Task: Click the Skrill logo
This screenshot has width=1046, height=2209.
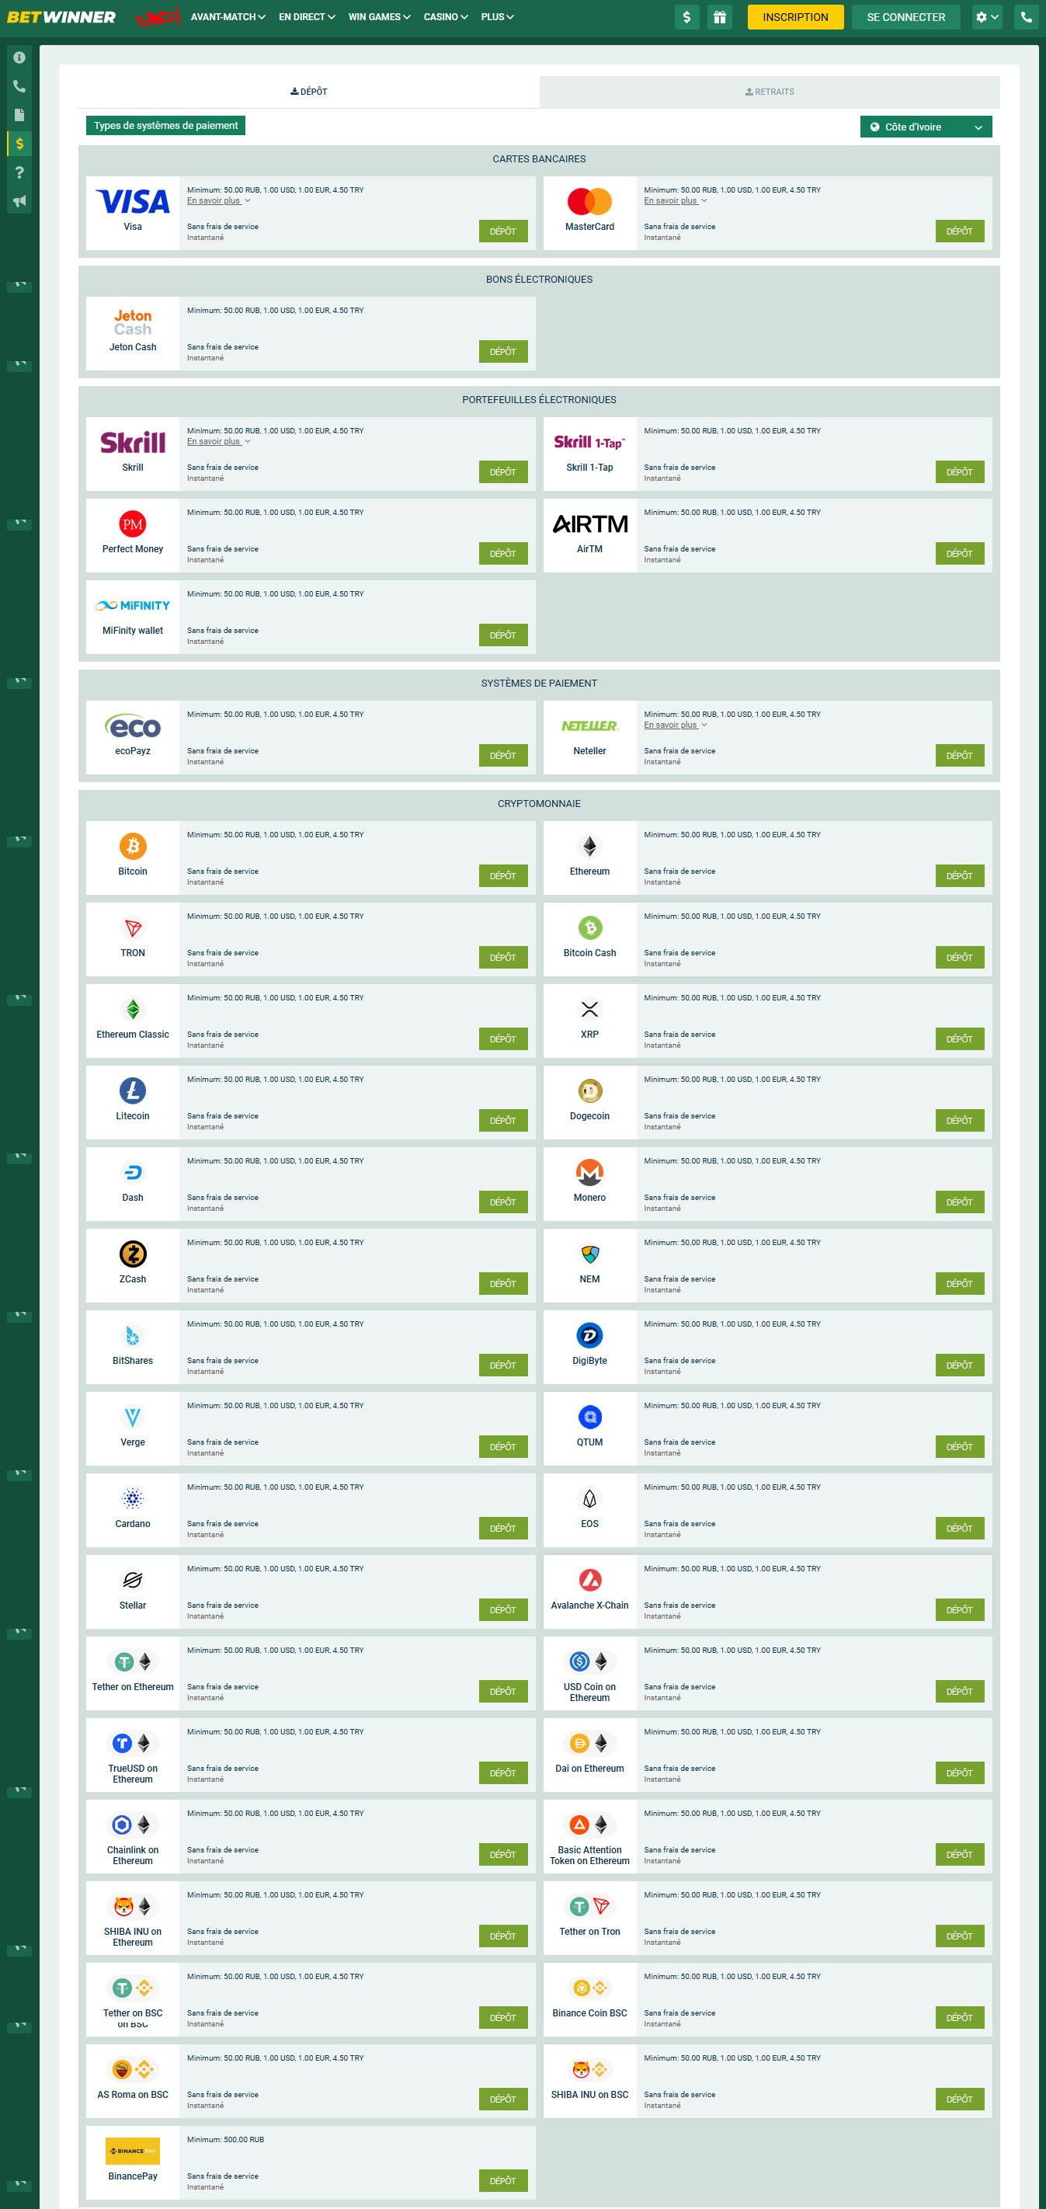Action: (133, 443)
